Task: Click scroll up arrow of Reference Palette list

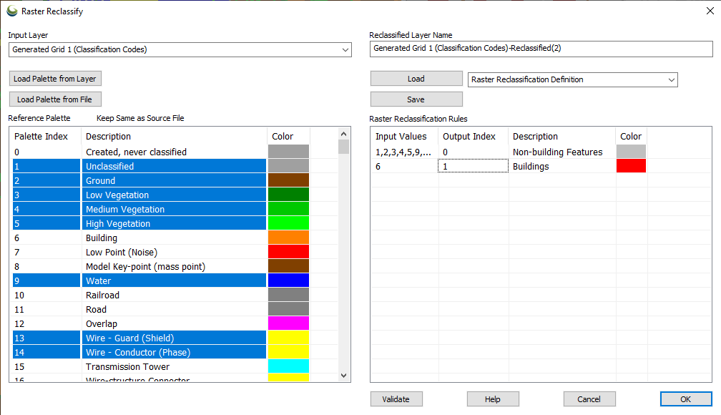Action: tap(343, 133)
